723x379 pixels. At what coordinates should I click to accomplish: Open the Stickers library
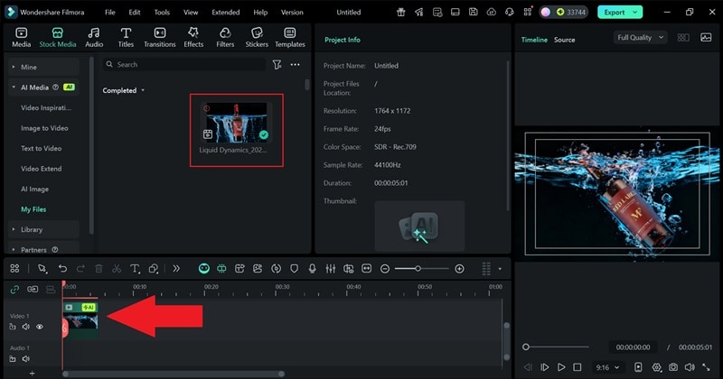pos(257,37)
